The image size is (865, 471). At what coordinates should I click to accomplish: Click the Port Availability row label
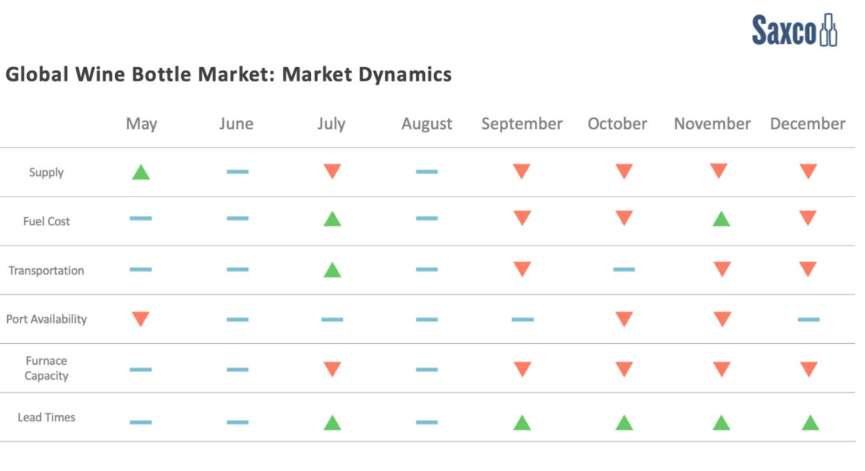pos(46,319)
